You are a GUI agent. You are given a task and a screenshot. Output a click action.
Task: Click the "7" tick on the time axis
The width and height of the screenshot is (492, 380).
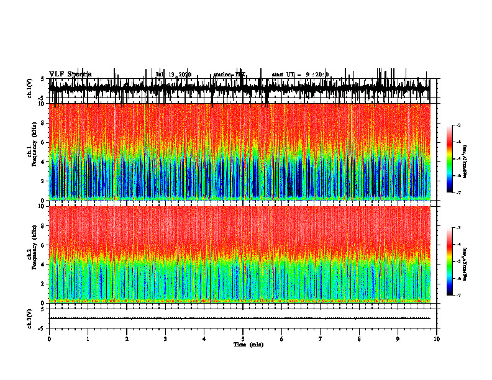pyautogui.click(x=321, y=339)
